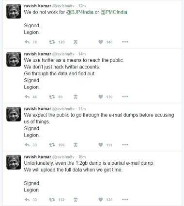Reply to the e-mail dumps accusation tweet

tap(27, 145)
